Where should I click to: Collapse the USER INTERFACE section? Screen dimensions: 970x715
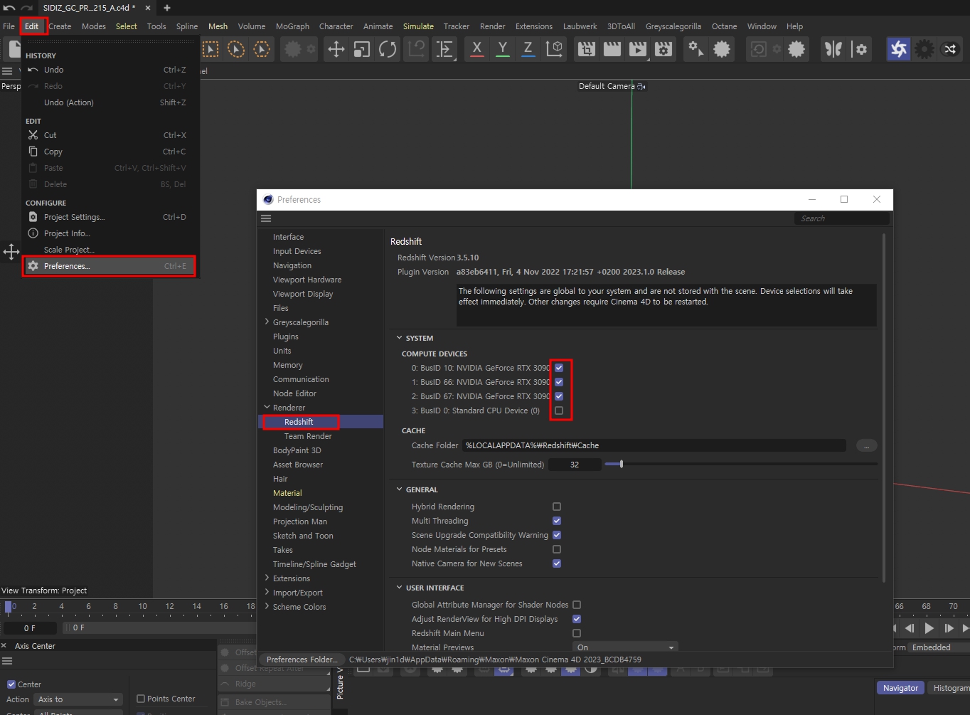(399, 588)
